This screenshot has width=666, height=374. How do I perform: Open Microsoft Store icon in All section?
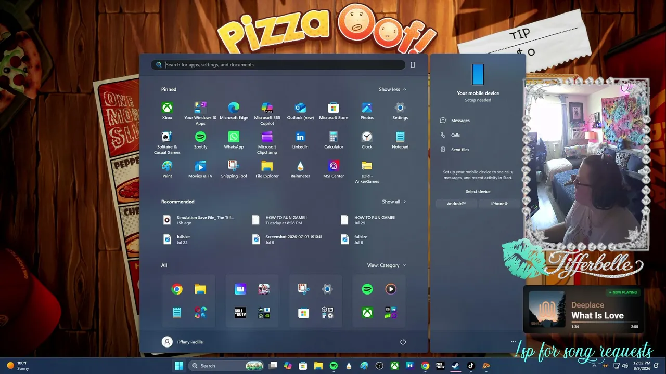(303, 313)
